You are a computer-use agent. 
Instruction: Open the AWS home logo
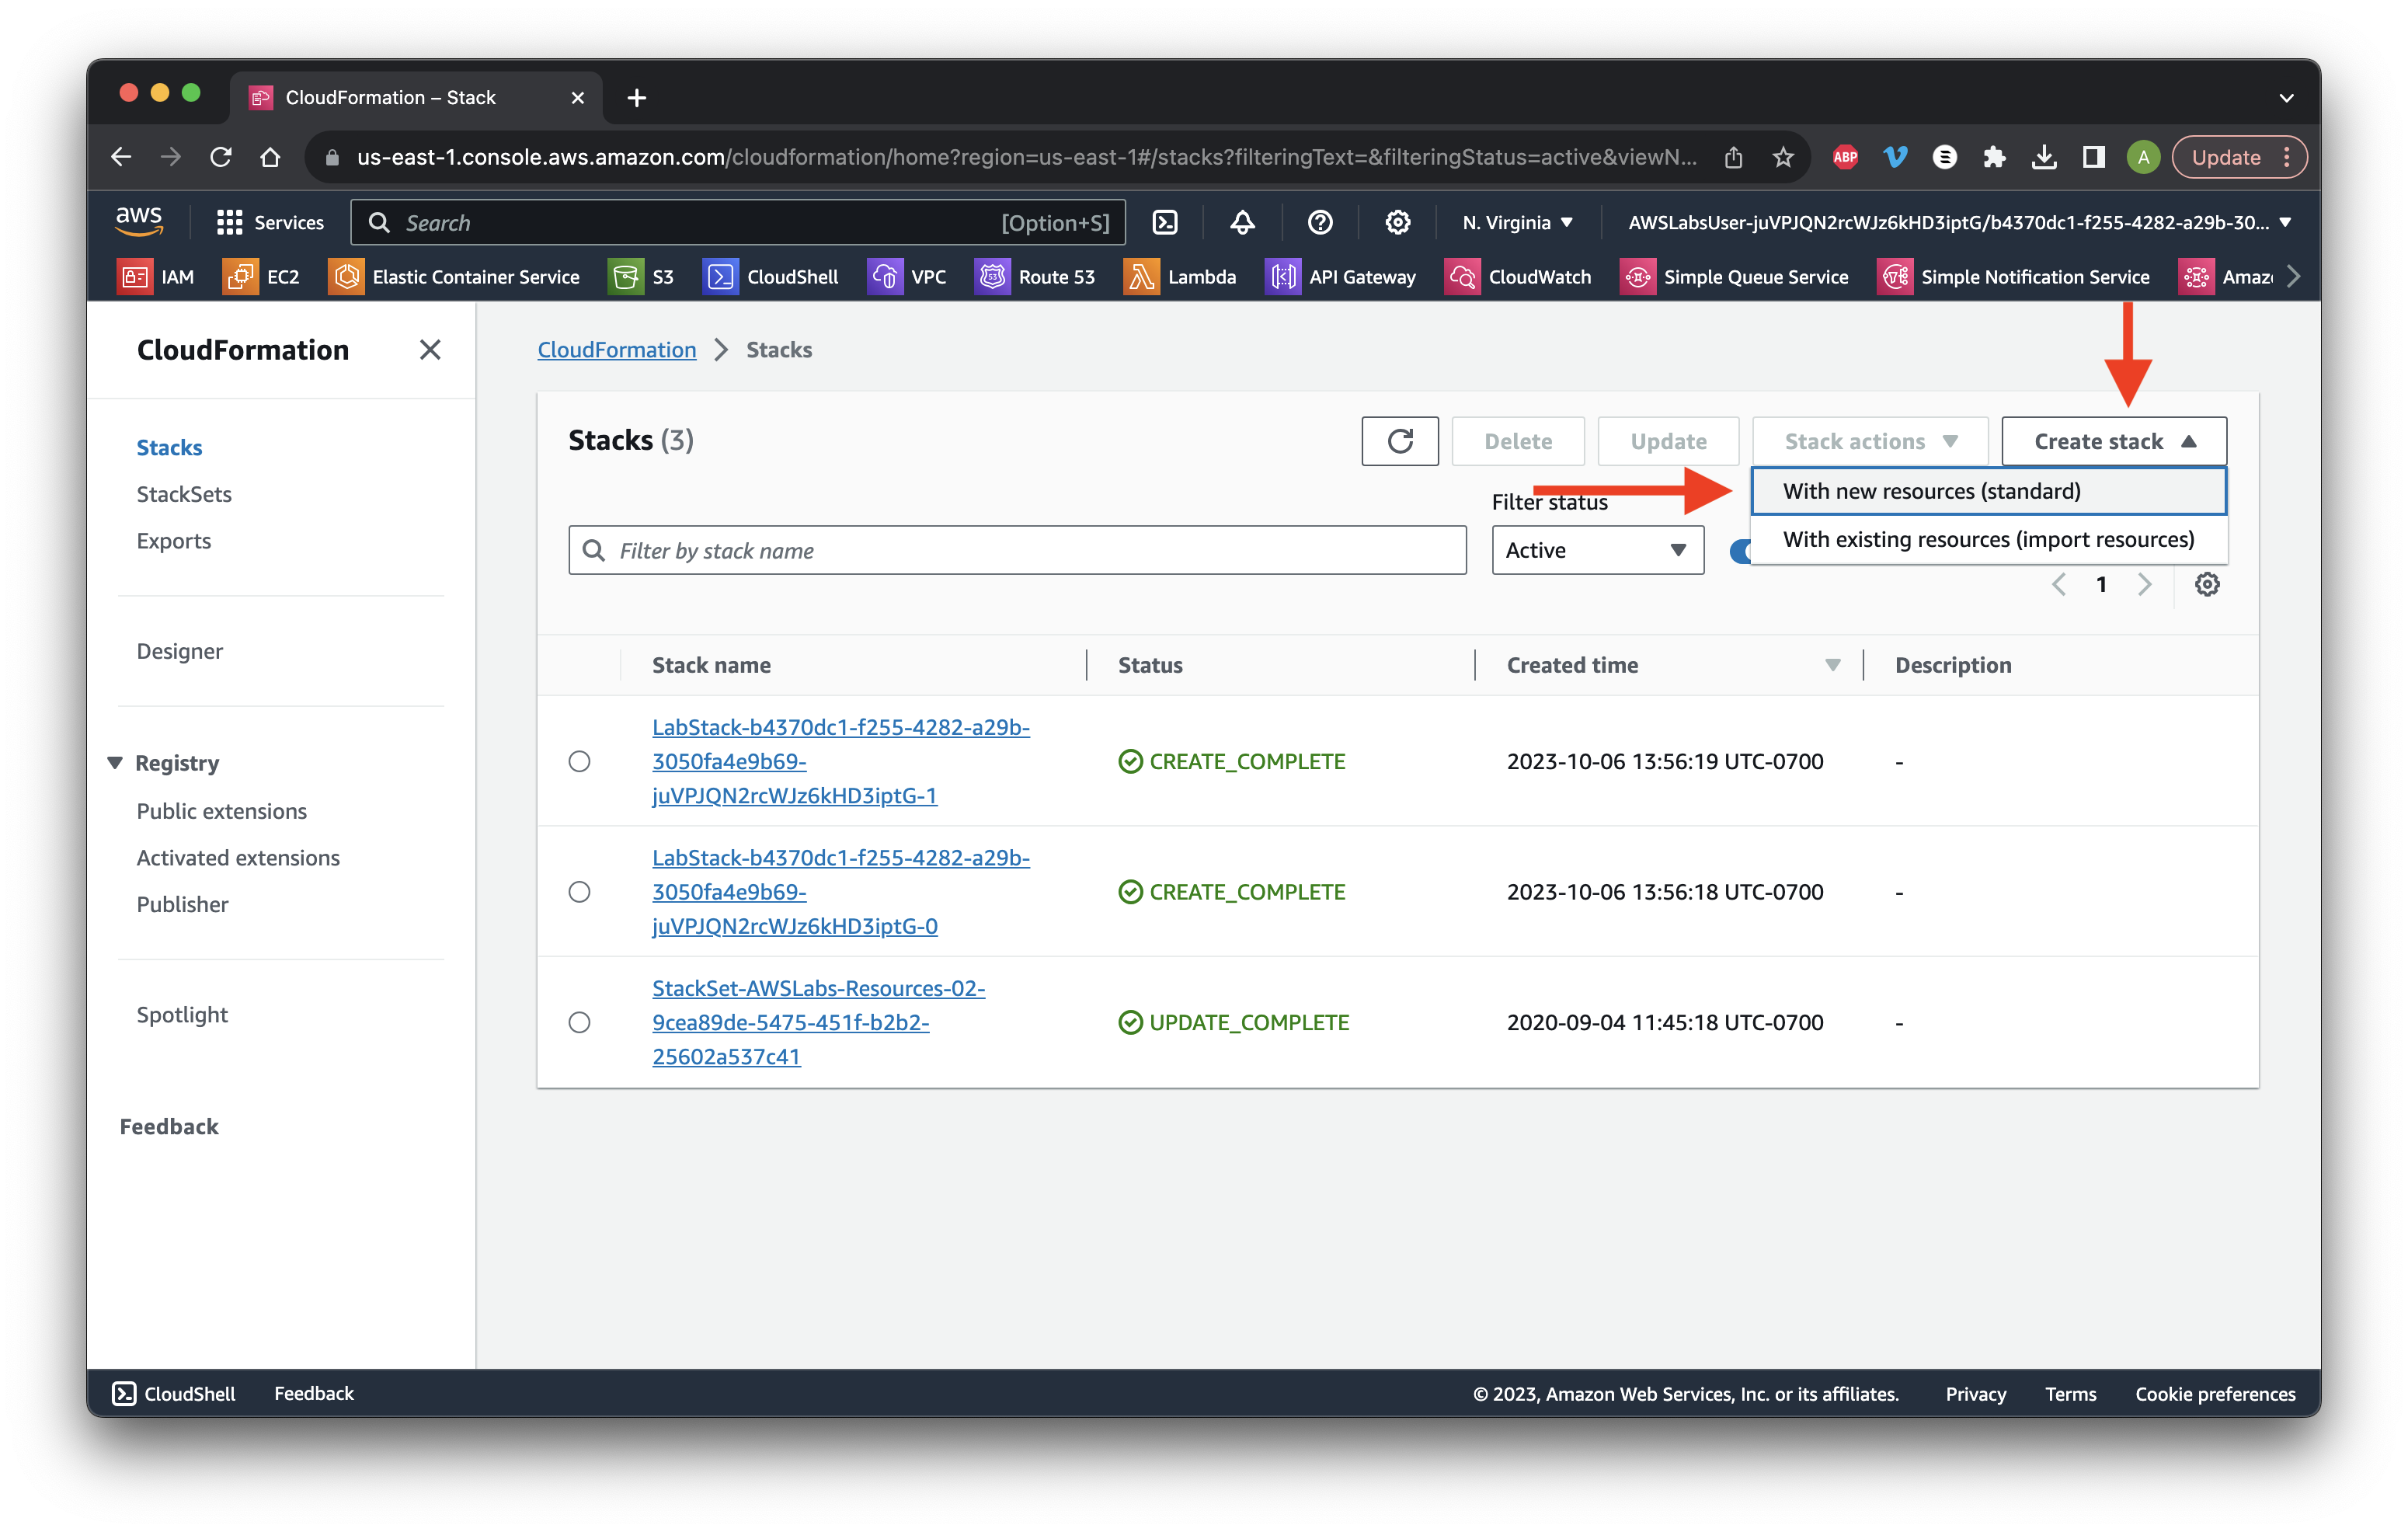(x=139, y=221)
